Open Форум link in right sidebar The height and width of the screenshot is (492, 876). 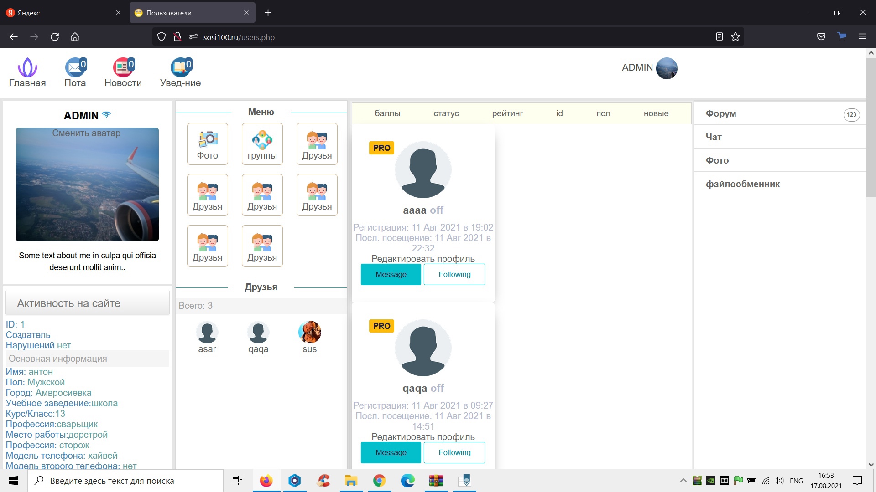721,113
